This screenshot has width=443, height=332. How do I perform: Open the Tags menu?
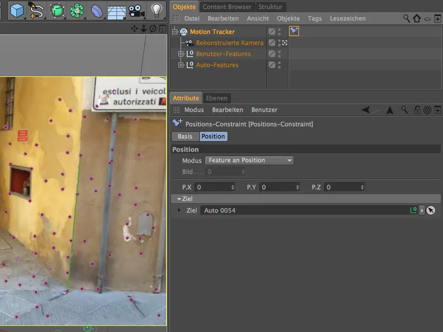tap(315, 18)
